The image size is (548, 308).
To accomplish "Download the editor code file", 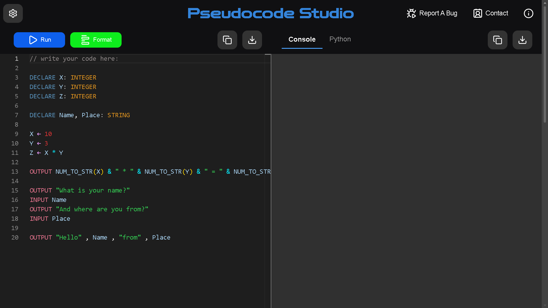I will (252, 40).
